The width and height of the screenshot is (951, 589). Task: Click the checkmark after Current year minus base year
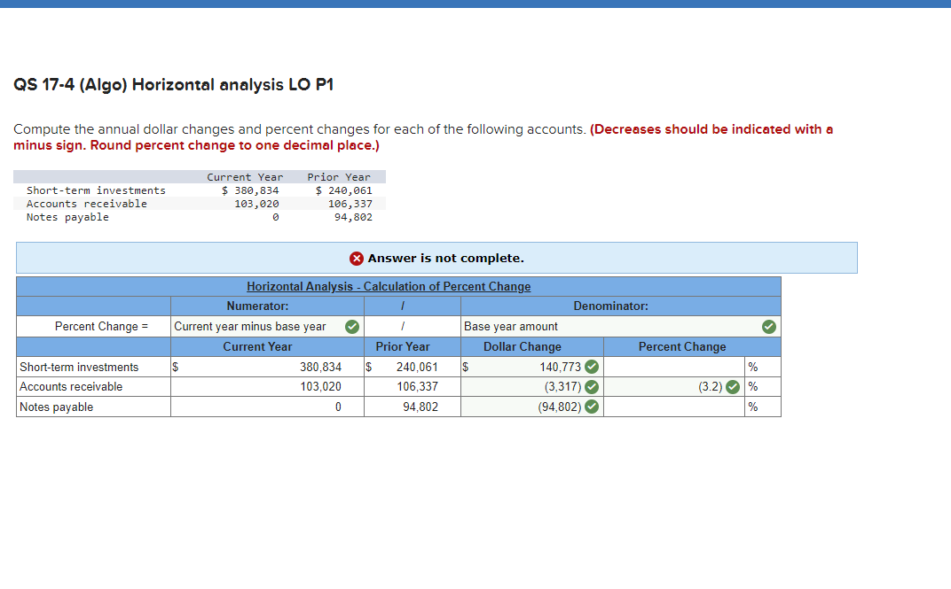pyautogui.click(x=352, y=326)
